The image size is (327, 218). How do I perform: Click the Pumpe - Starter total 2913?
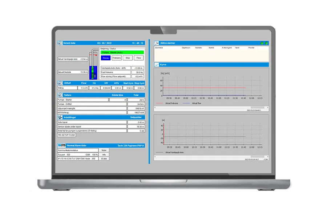pos(136,100)
